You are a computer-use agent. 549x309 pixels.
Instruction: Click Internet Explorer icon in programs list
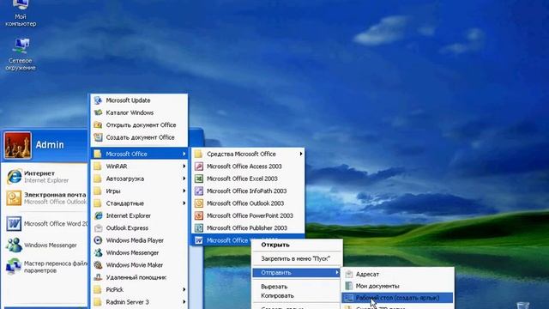coord(98,215)
